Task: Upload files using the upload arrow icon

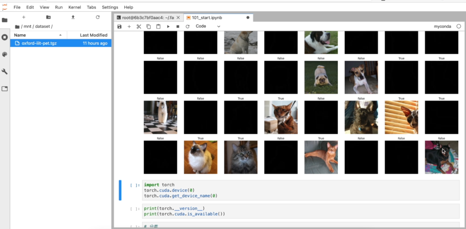Action: click(73, 17)
